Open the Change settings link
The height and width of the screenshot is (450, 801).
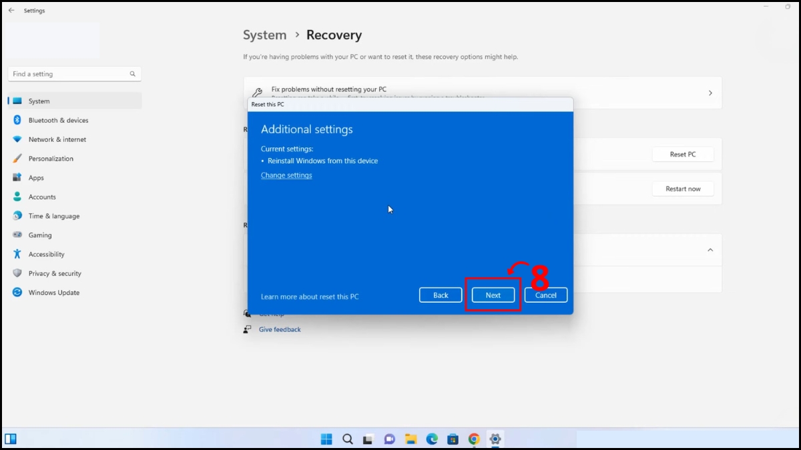(x=286, y=175)
